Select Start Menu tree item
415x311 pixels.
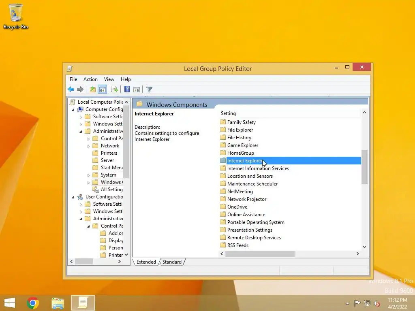(111, 168)
